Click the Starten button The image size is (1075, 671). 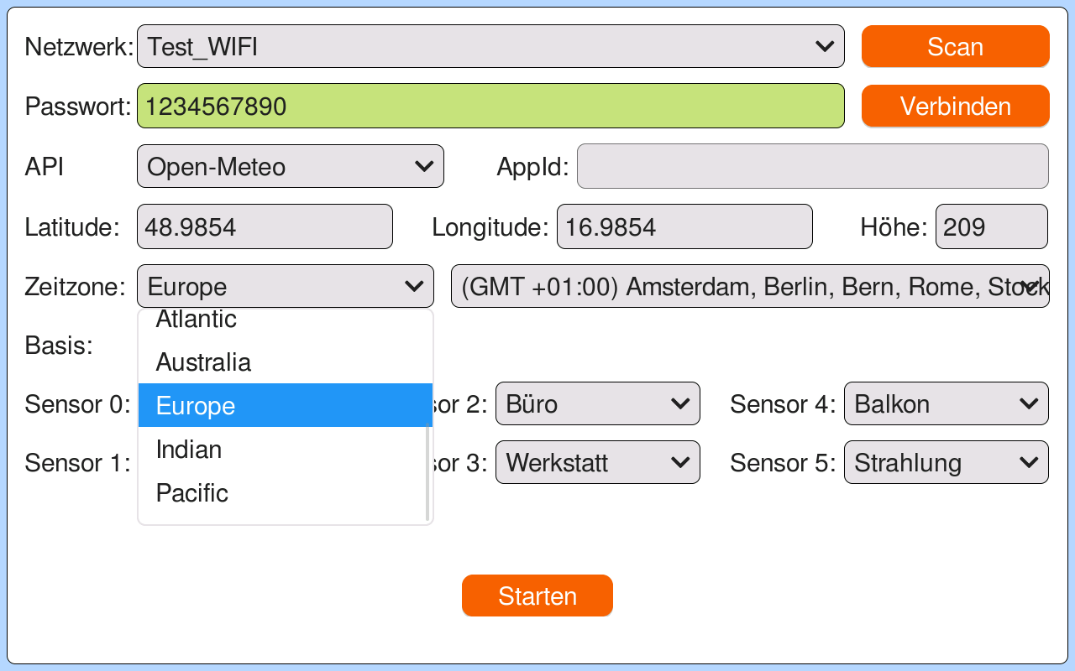537,596
